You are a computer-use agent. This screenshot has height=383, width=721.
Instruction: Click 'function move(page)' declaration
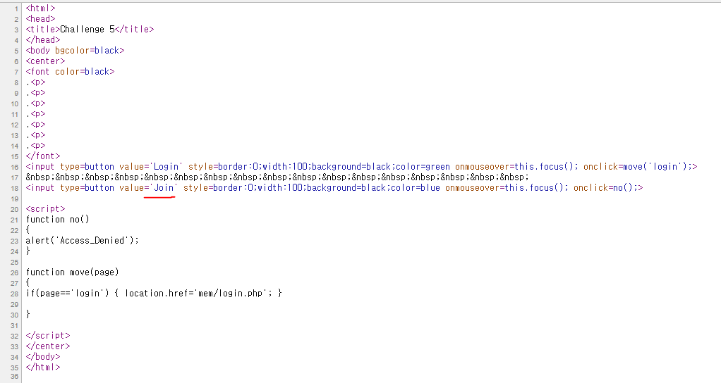(72, 272)
